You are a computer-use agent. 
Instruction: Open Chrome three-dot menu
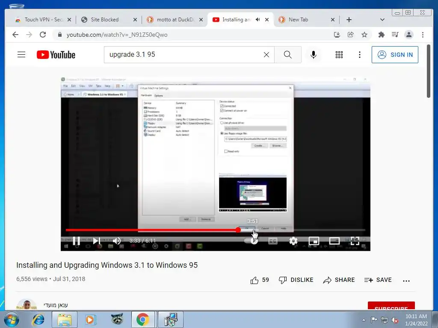423,35
